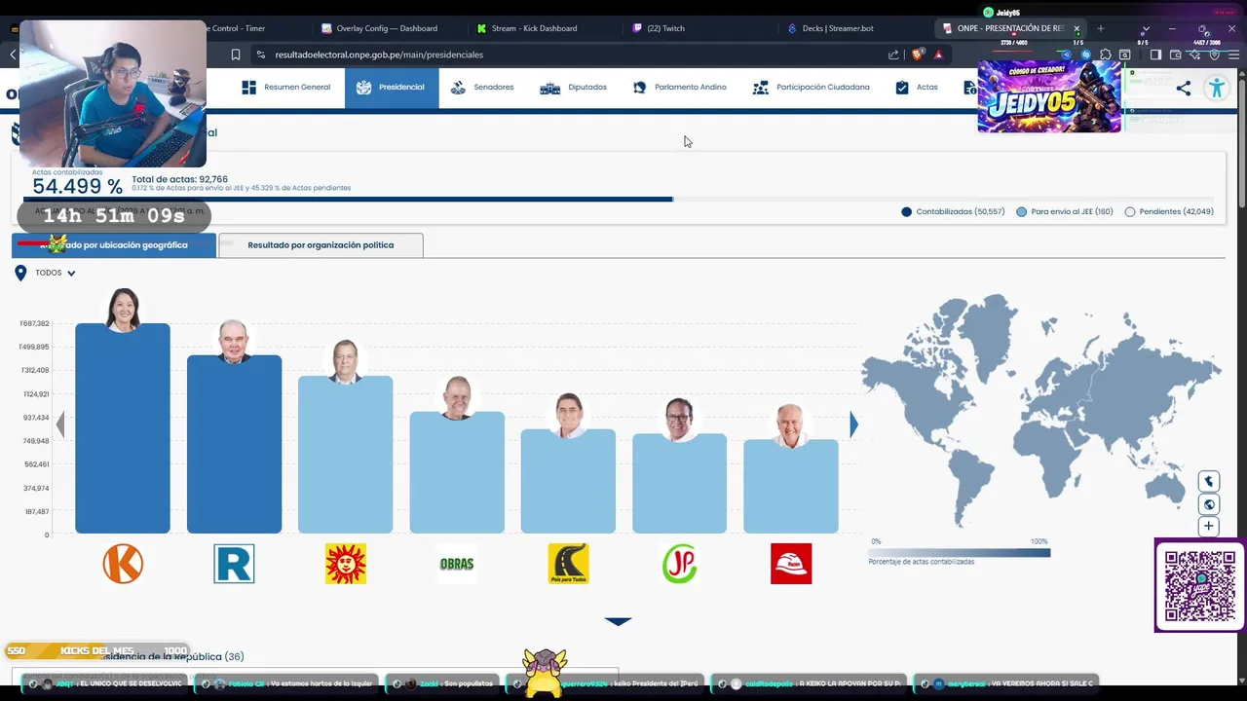Switch map to world globe view
1247x701 pixels.
(1209, 504)
